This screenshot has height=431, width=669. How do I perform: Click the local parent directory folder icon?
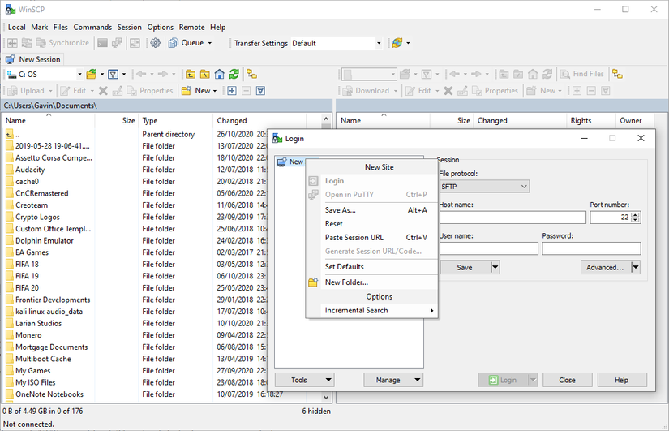pos(190,74)
